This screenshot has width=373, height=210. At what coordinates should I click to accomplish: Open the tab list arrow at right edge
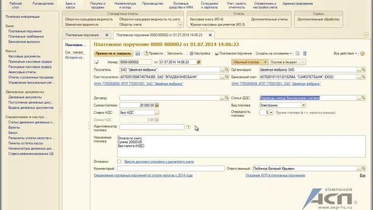coord(366,35)
